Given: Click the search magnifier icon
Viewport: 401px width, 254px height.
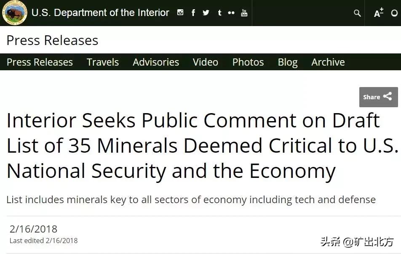Looking at the screenshot, I should click(357, 13).
